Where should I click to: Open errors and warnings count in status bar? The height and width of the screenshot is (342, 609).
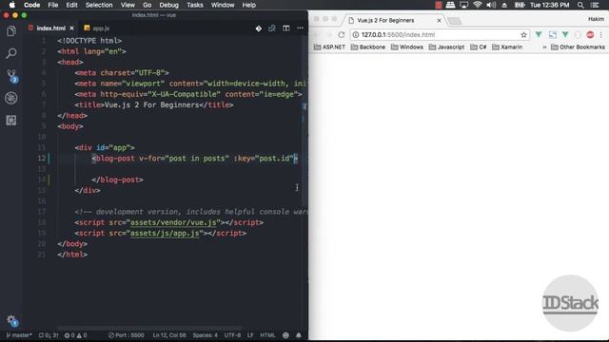[x=76, y=335]
